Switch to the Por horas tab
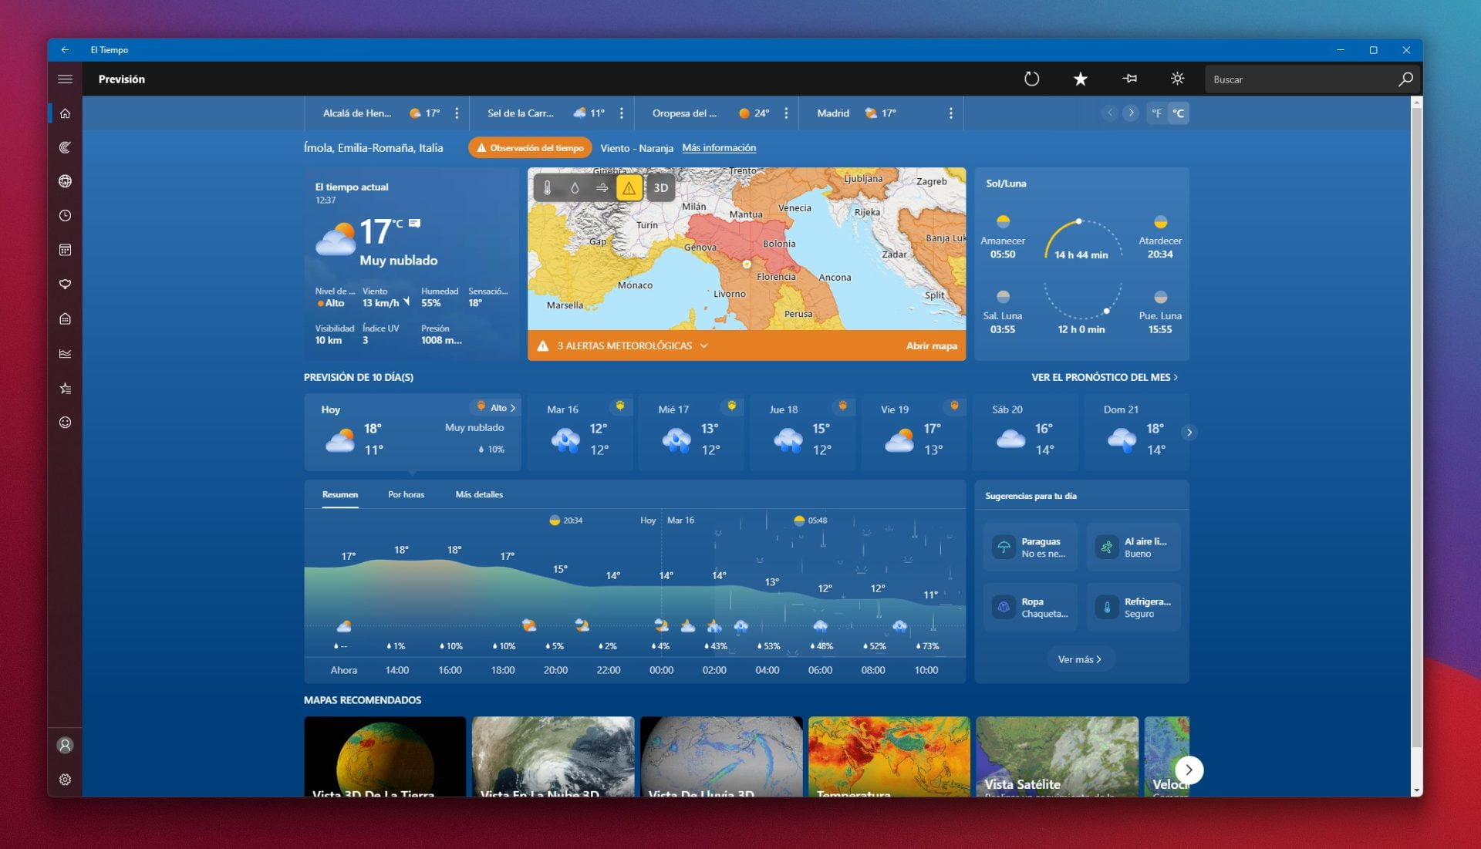The image size is (1481, 849). 407,494
